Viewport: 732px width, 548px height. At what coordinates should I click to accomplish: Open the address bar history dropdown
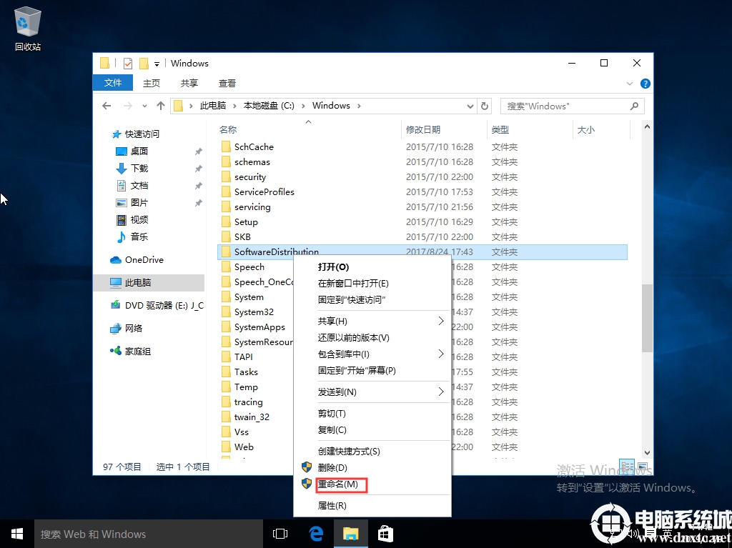point(470,106)
